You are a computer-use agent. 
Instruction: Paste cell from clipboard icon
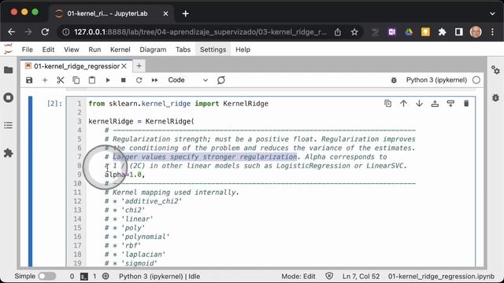click(x=92, y=80)
